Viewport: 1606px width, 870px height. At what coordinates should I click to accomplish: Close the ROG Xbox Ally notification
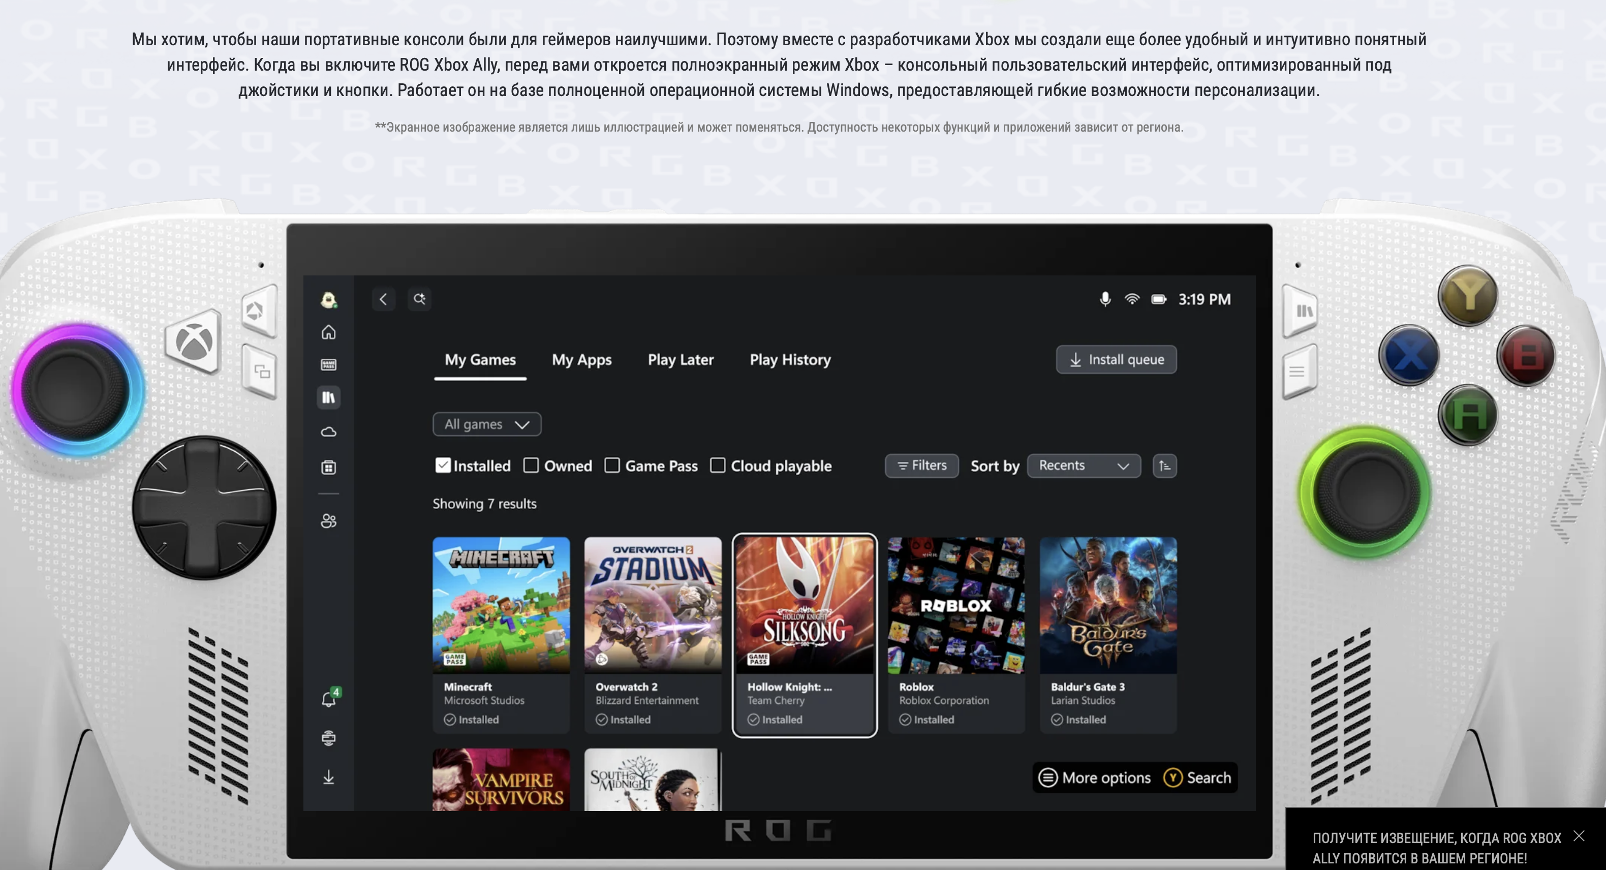coord(1579,836)
